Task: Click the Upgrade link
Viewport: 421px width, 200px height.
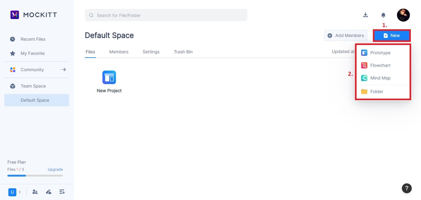Action: [x=55, y=169]
